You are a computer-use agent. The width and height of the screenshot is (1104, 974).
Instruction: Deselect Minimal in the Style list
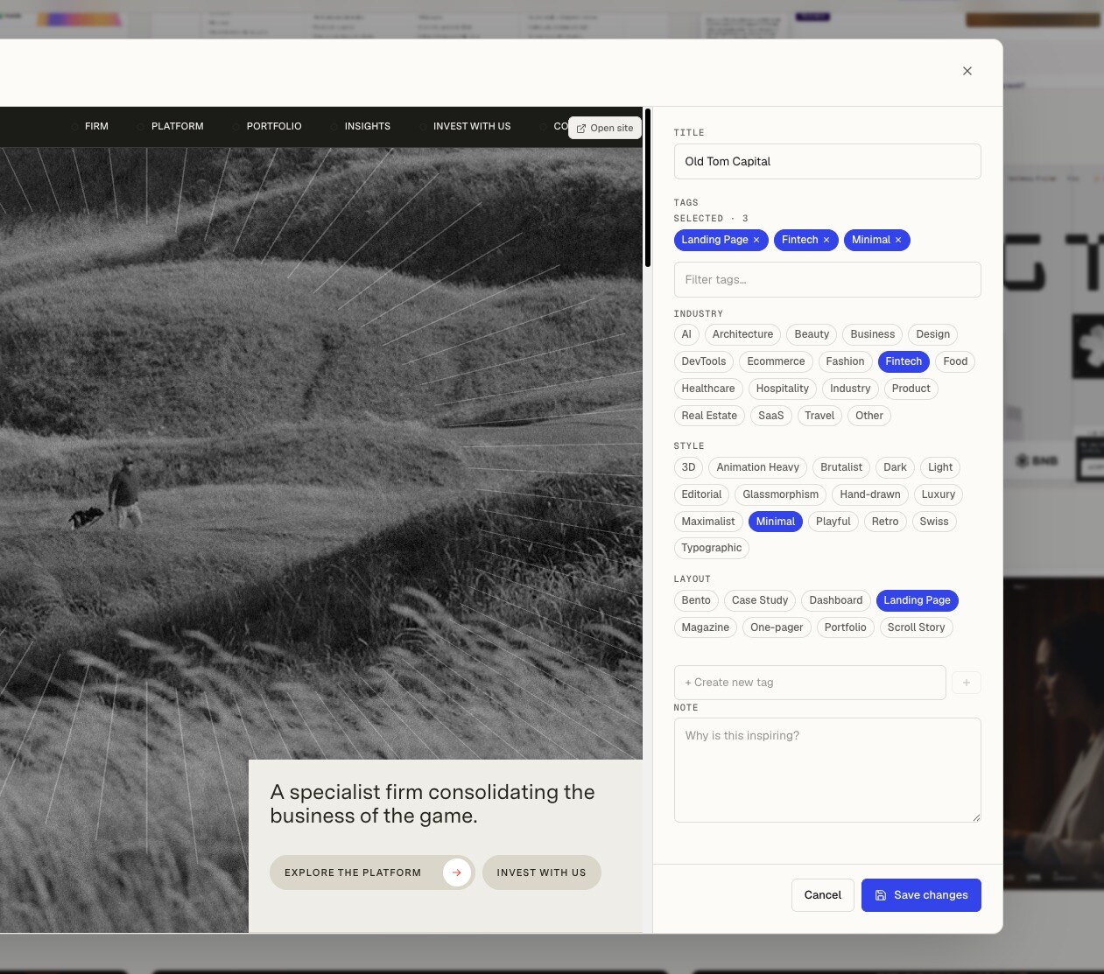[776, 522]
